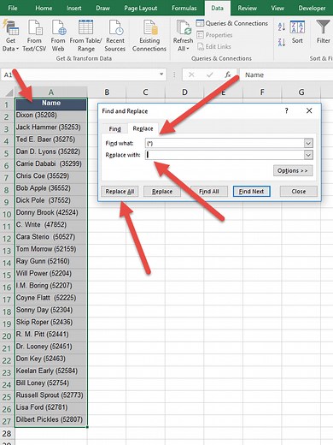Select column A header

coord(51,92)
